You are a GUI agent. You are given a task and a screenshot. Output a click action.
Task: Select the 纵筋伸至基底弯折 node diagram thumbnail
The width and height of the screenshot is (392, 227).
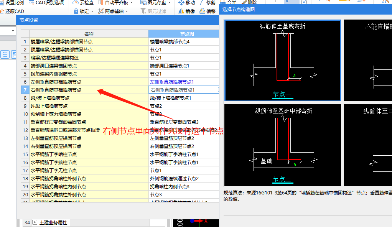point(283,60)
